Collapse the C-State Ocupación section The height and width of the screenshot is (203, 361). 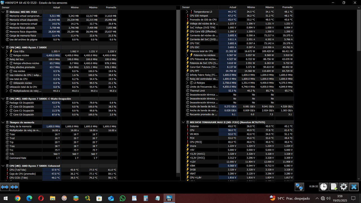tap(3, 99)
